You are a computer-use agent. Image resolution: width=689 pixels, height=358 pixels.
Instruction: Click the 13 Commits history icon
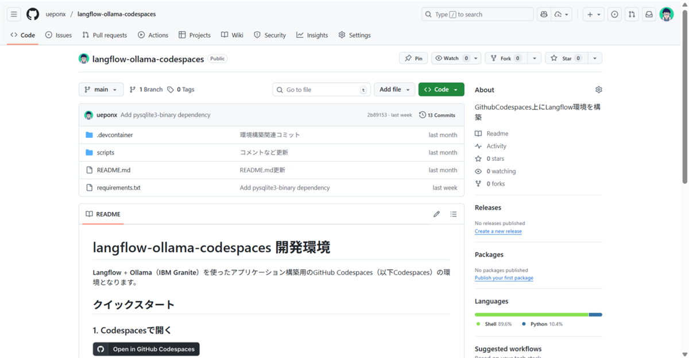point(423,115)
